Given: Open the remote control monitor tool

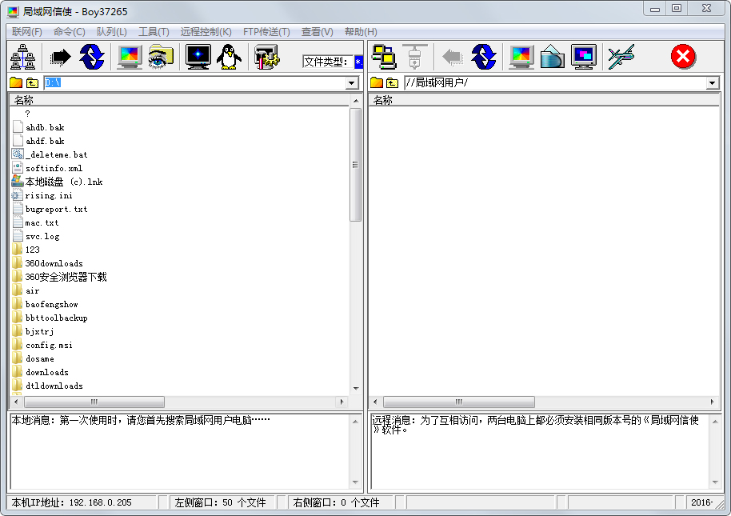Looking at the screenshot, I should [x=198, y=56].
